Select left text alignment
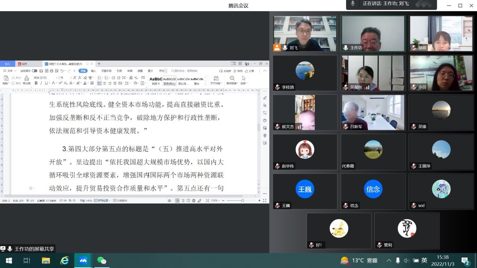Viewport: 477px width, 268px height. 99,83
